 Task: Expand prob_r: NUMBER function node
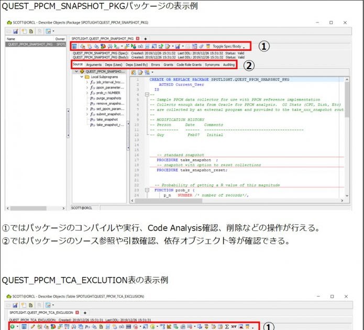[x=87, y=93]
